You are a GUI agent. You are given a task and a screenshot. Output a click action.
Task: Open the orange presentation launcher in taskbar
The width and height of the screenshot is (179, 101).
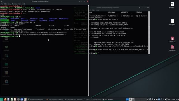[15, 99]
